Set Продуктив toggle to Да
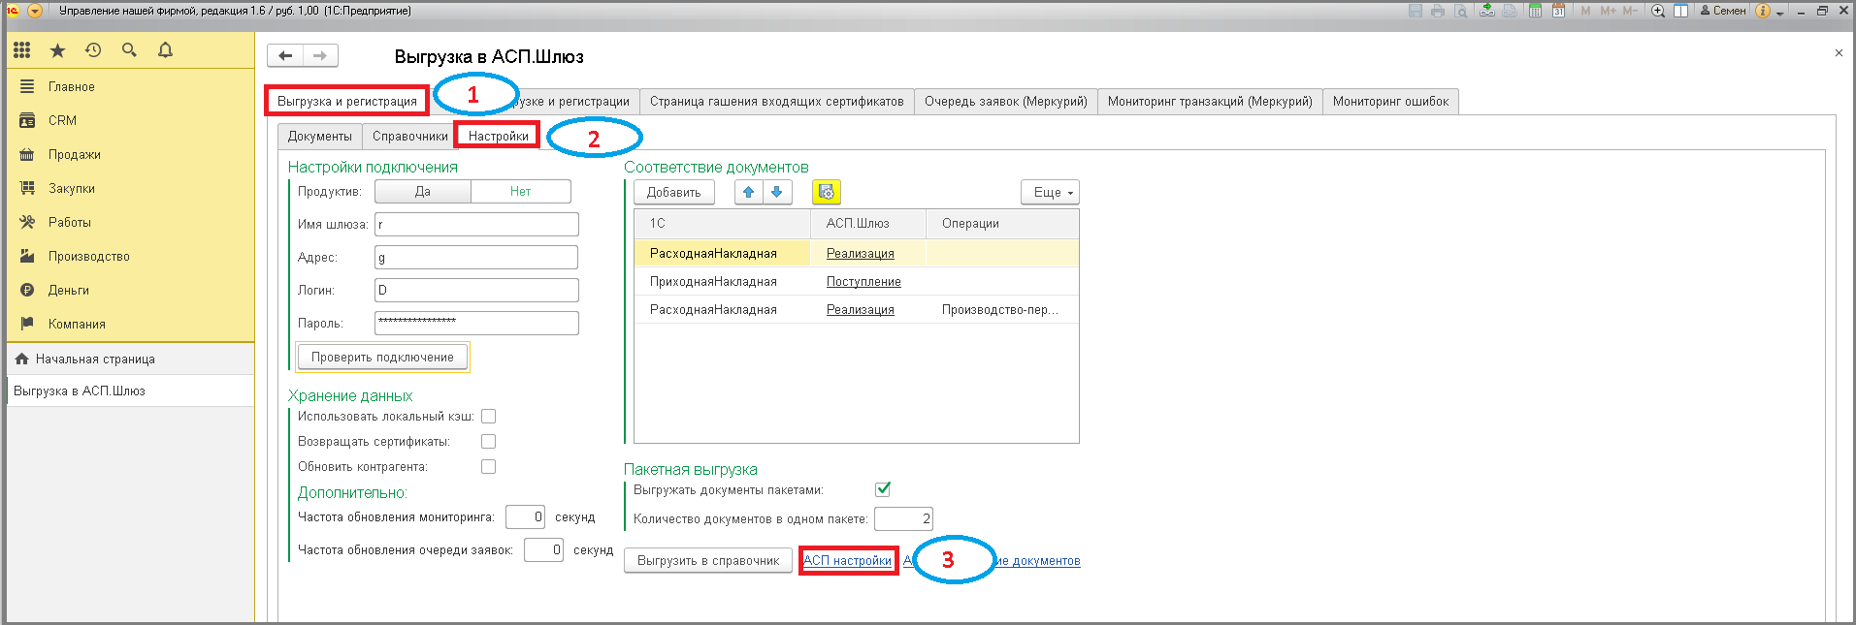The height and width of the screenshot is (625, 1856). point(423,191)
